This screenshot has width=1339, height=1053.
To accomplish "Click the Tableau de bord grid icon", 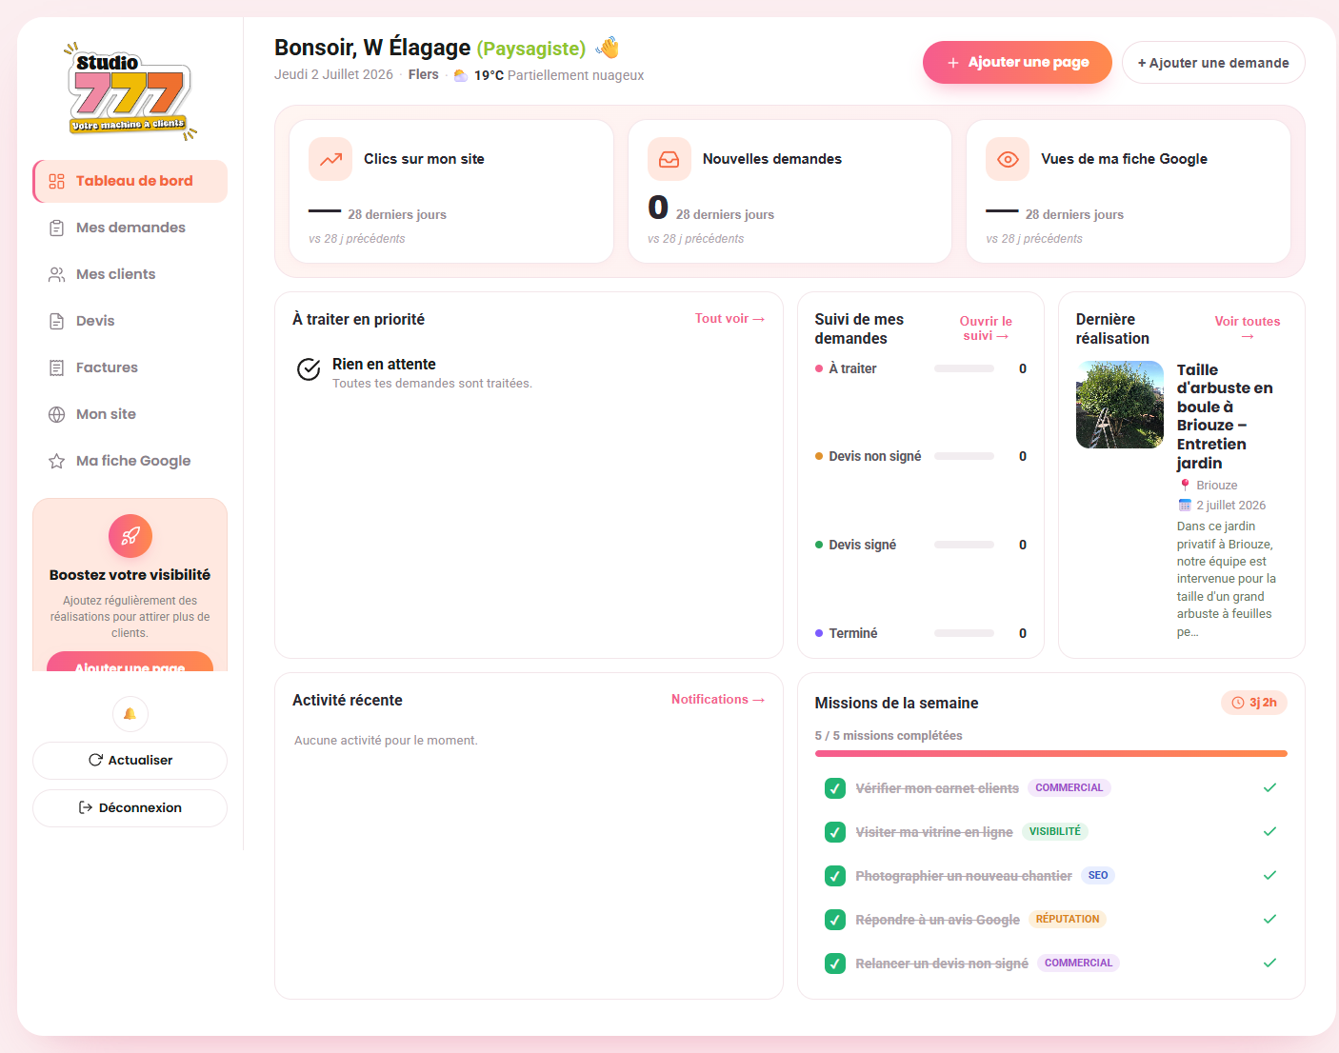I will click(x=57, y=181).
